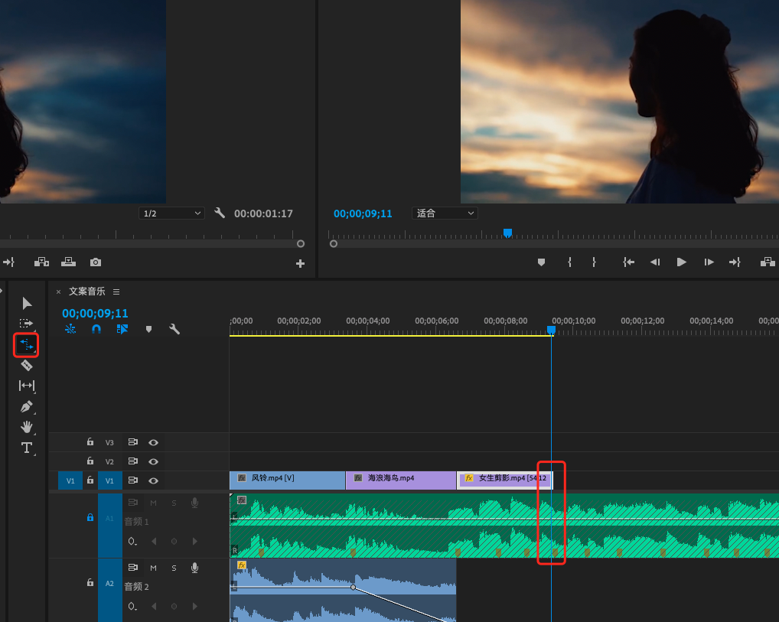Mute the A2 audio track
The width and height of the screenshot is (779, 622).
tap(153, 568)
